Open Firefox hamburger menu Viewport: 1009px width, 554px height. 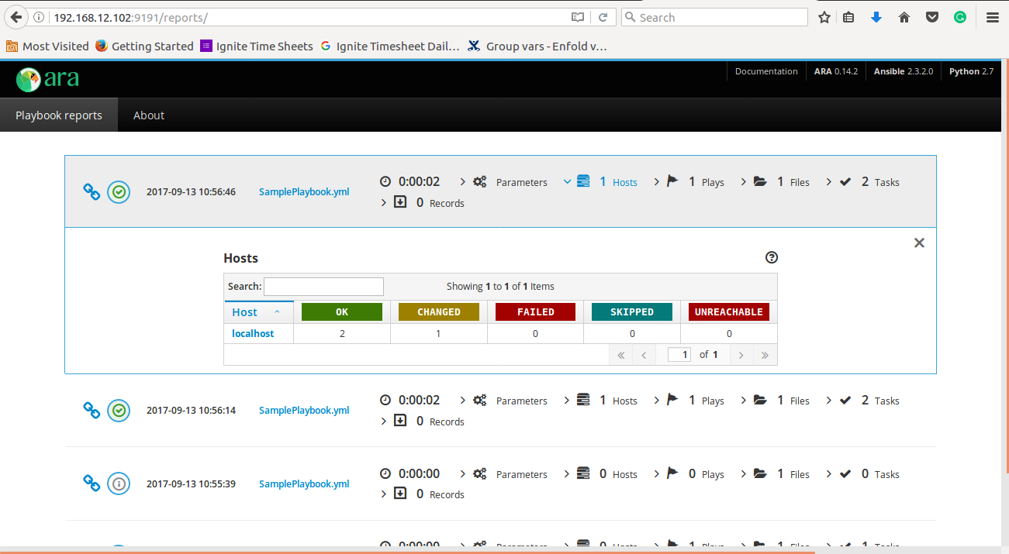992,17
